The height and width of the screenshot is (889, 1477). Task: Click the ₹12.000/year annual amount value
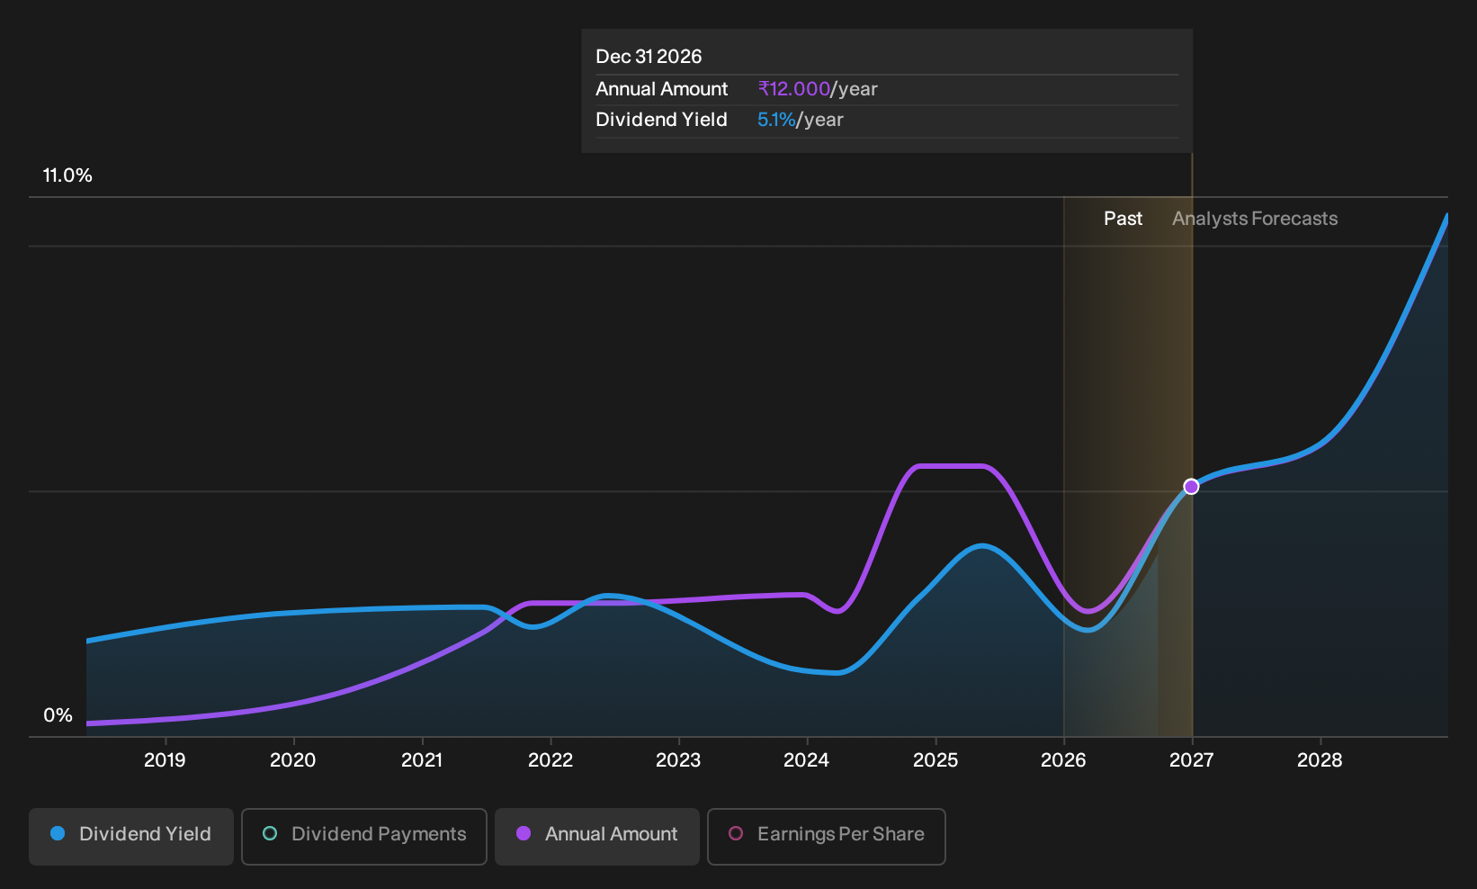(818, 89)
